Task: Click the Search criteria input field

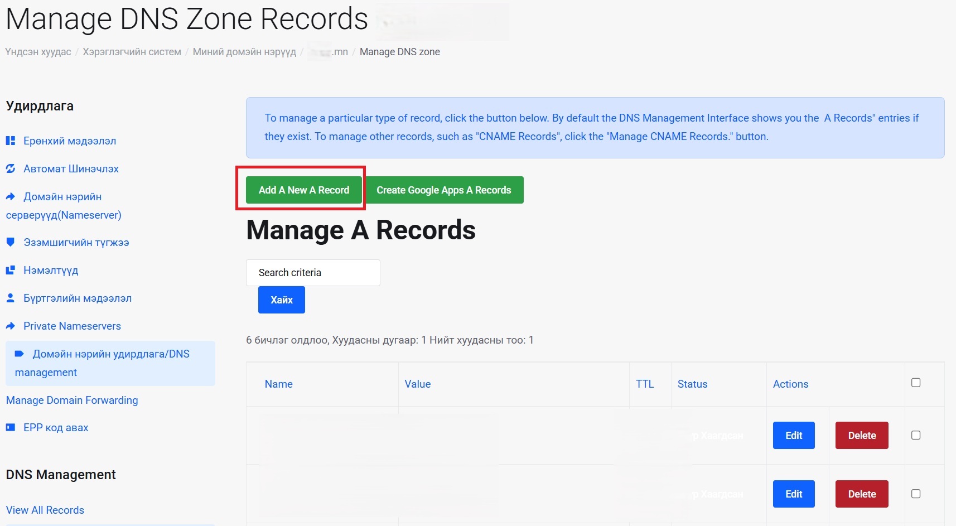Action: pos(313,273)
